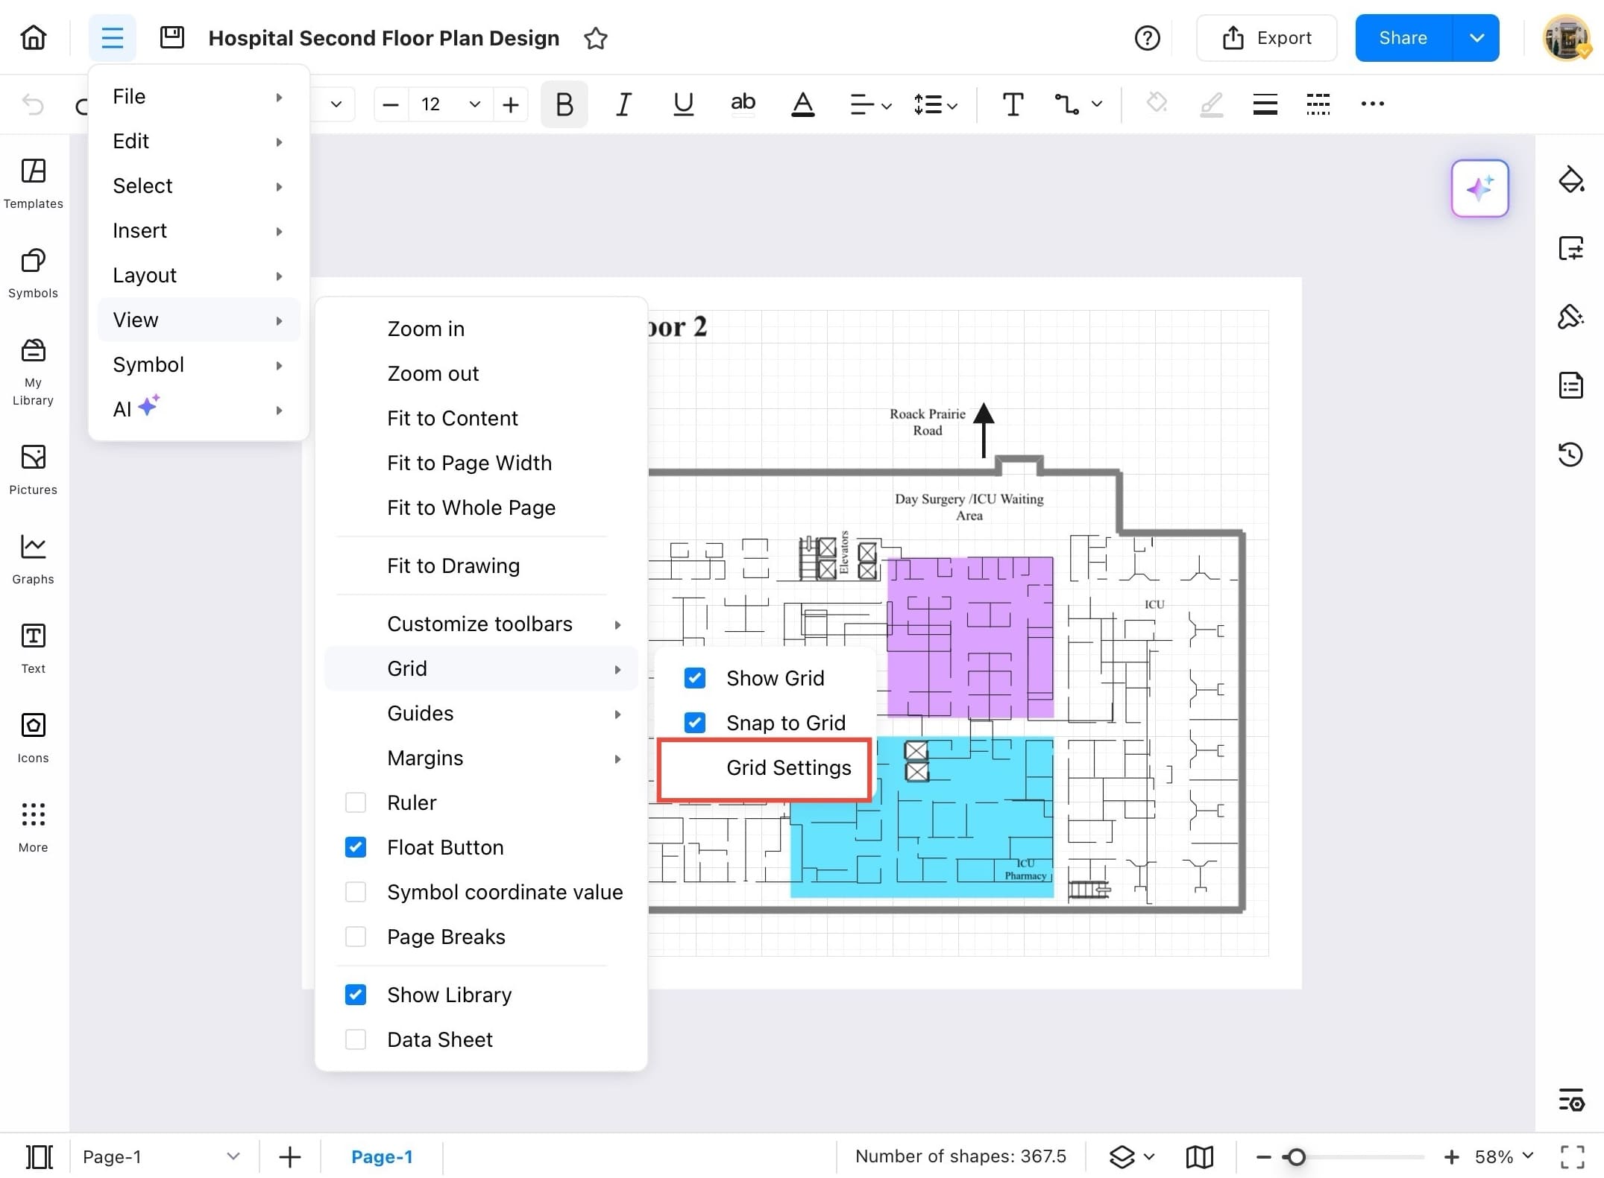Viewport: 1604px width, 1178px height.
Task: Enable the Ruler checkbox in the View menu
Action: point(356,802)
